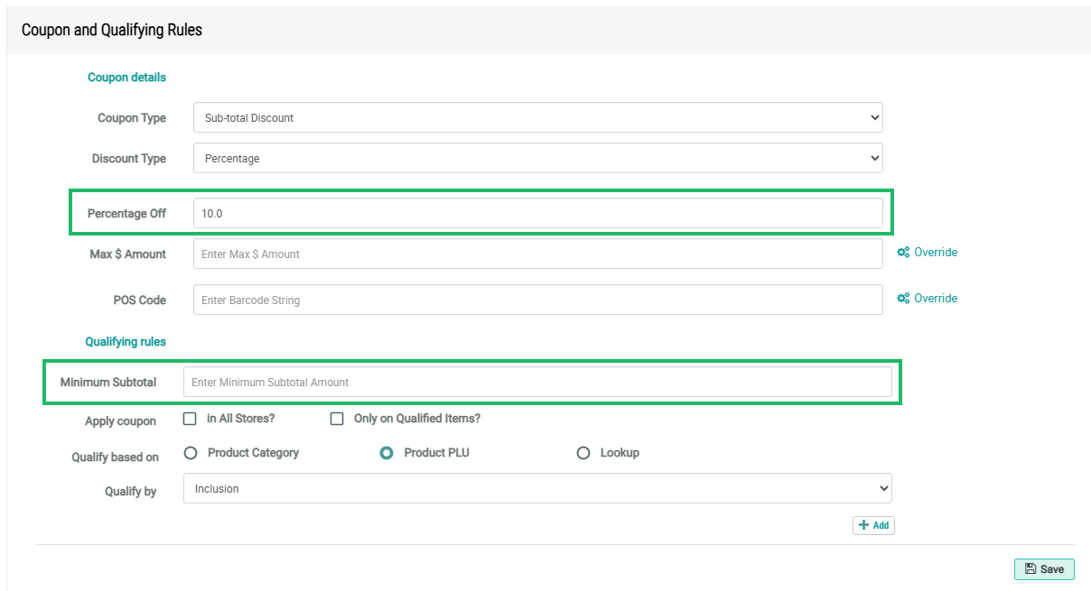The height and width of the screenshot is (591, 1091).
Task: Click the plus Add button
Action: pos(873,525)
